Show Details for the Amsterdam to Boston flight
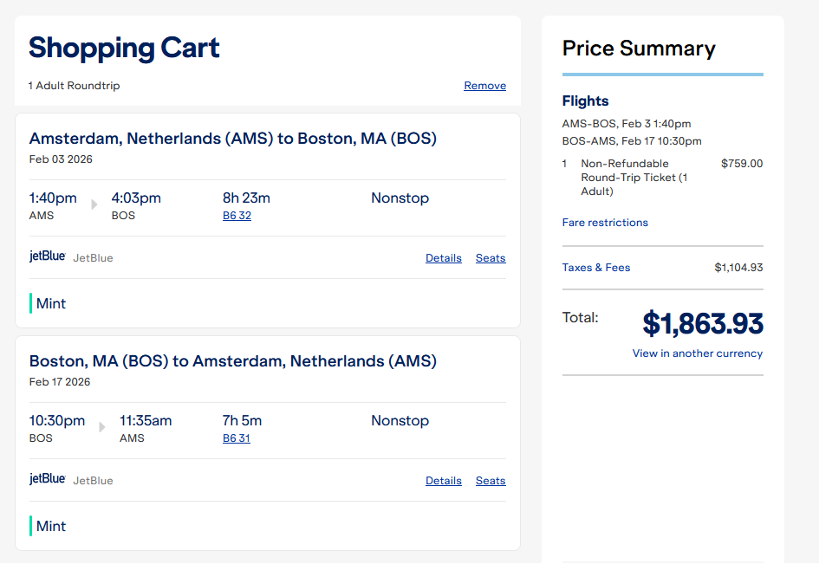 click(x=443, y=258)
